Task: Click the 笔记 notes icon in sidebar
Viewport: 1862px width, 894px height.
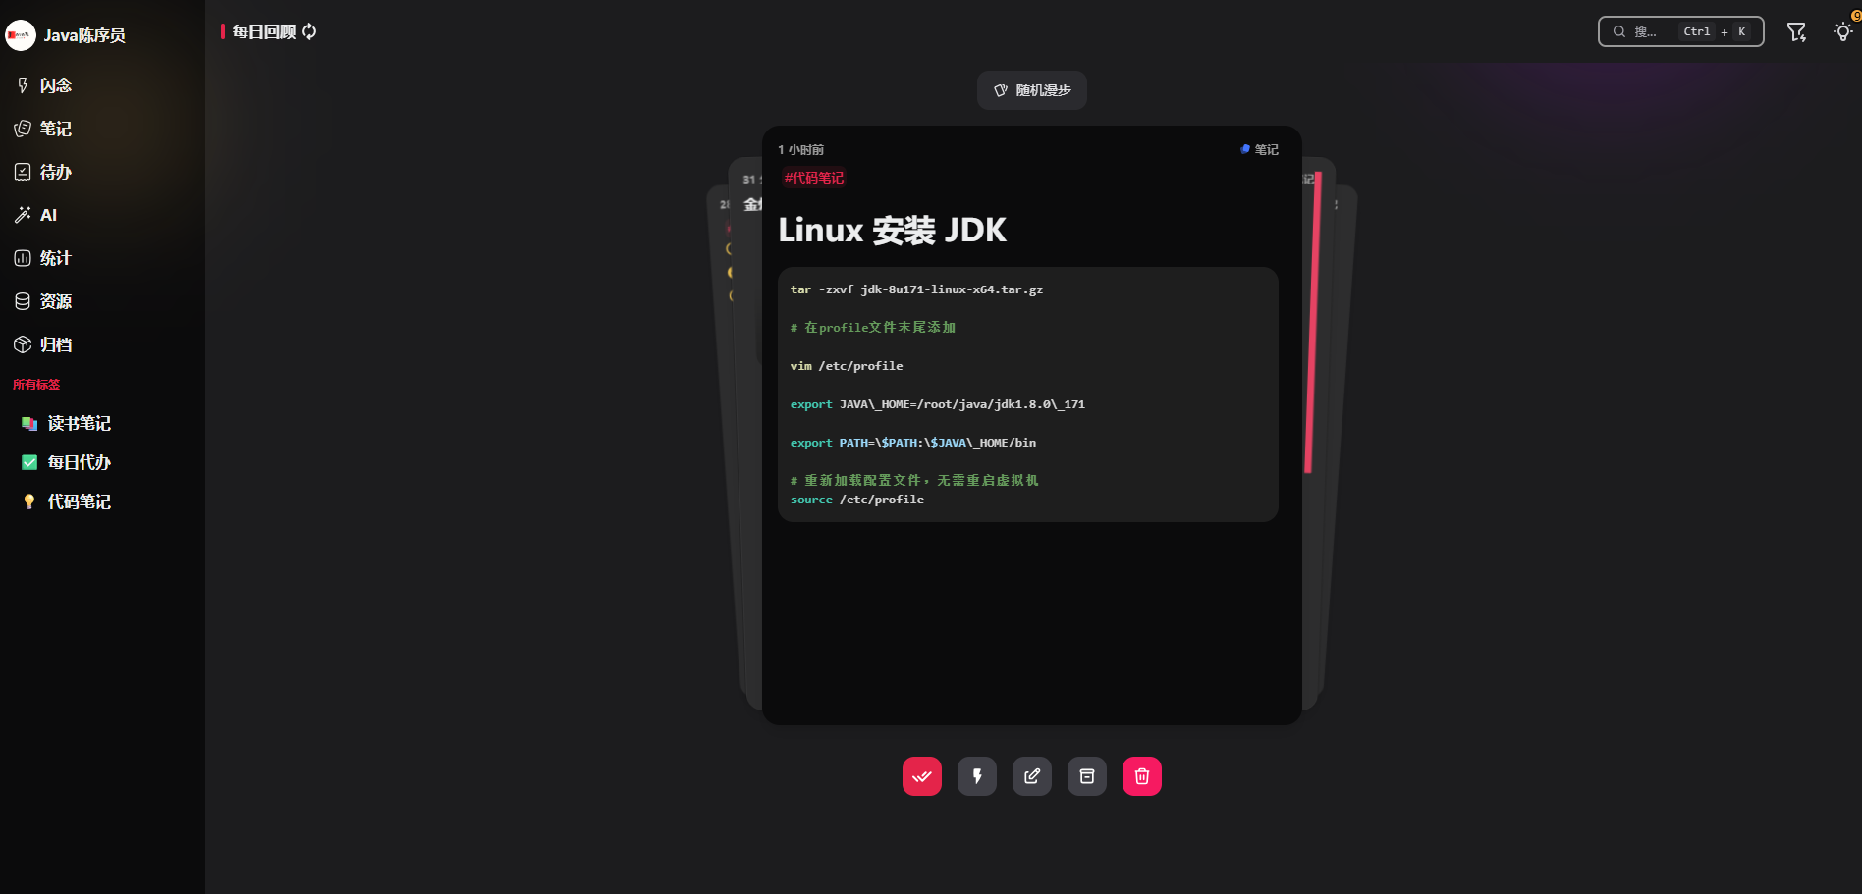Action: [x=23, y=129]
